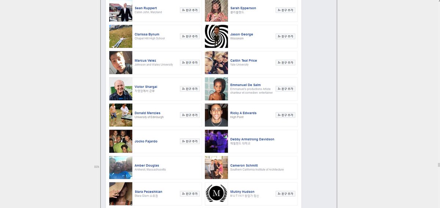Click Jason George's spiral profile picture

click(x=216, y=36)
